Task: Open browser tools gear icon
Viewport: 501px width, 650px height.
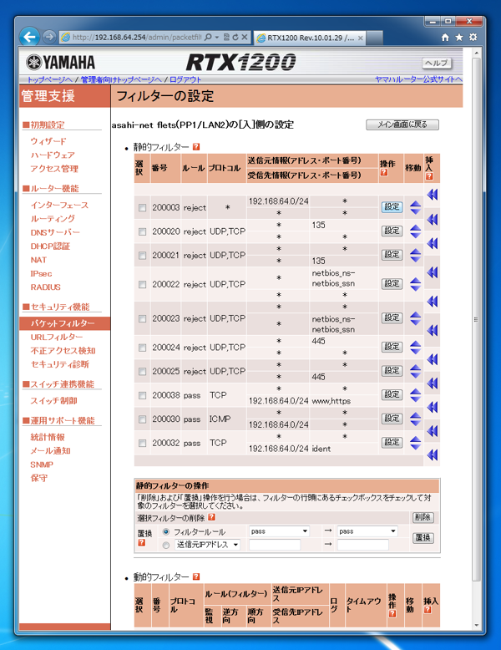Action: 473,38
